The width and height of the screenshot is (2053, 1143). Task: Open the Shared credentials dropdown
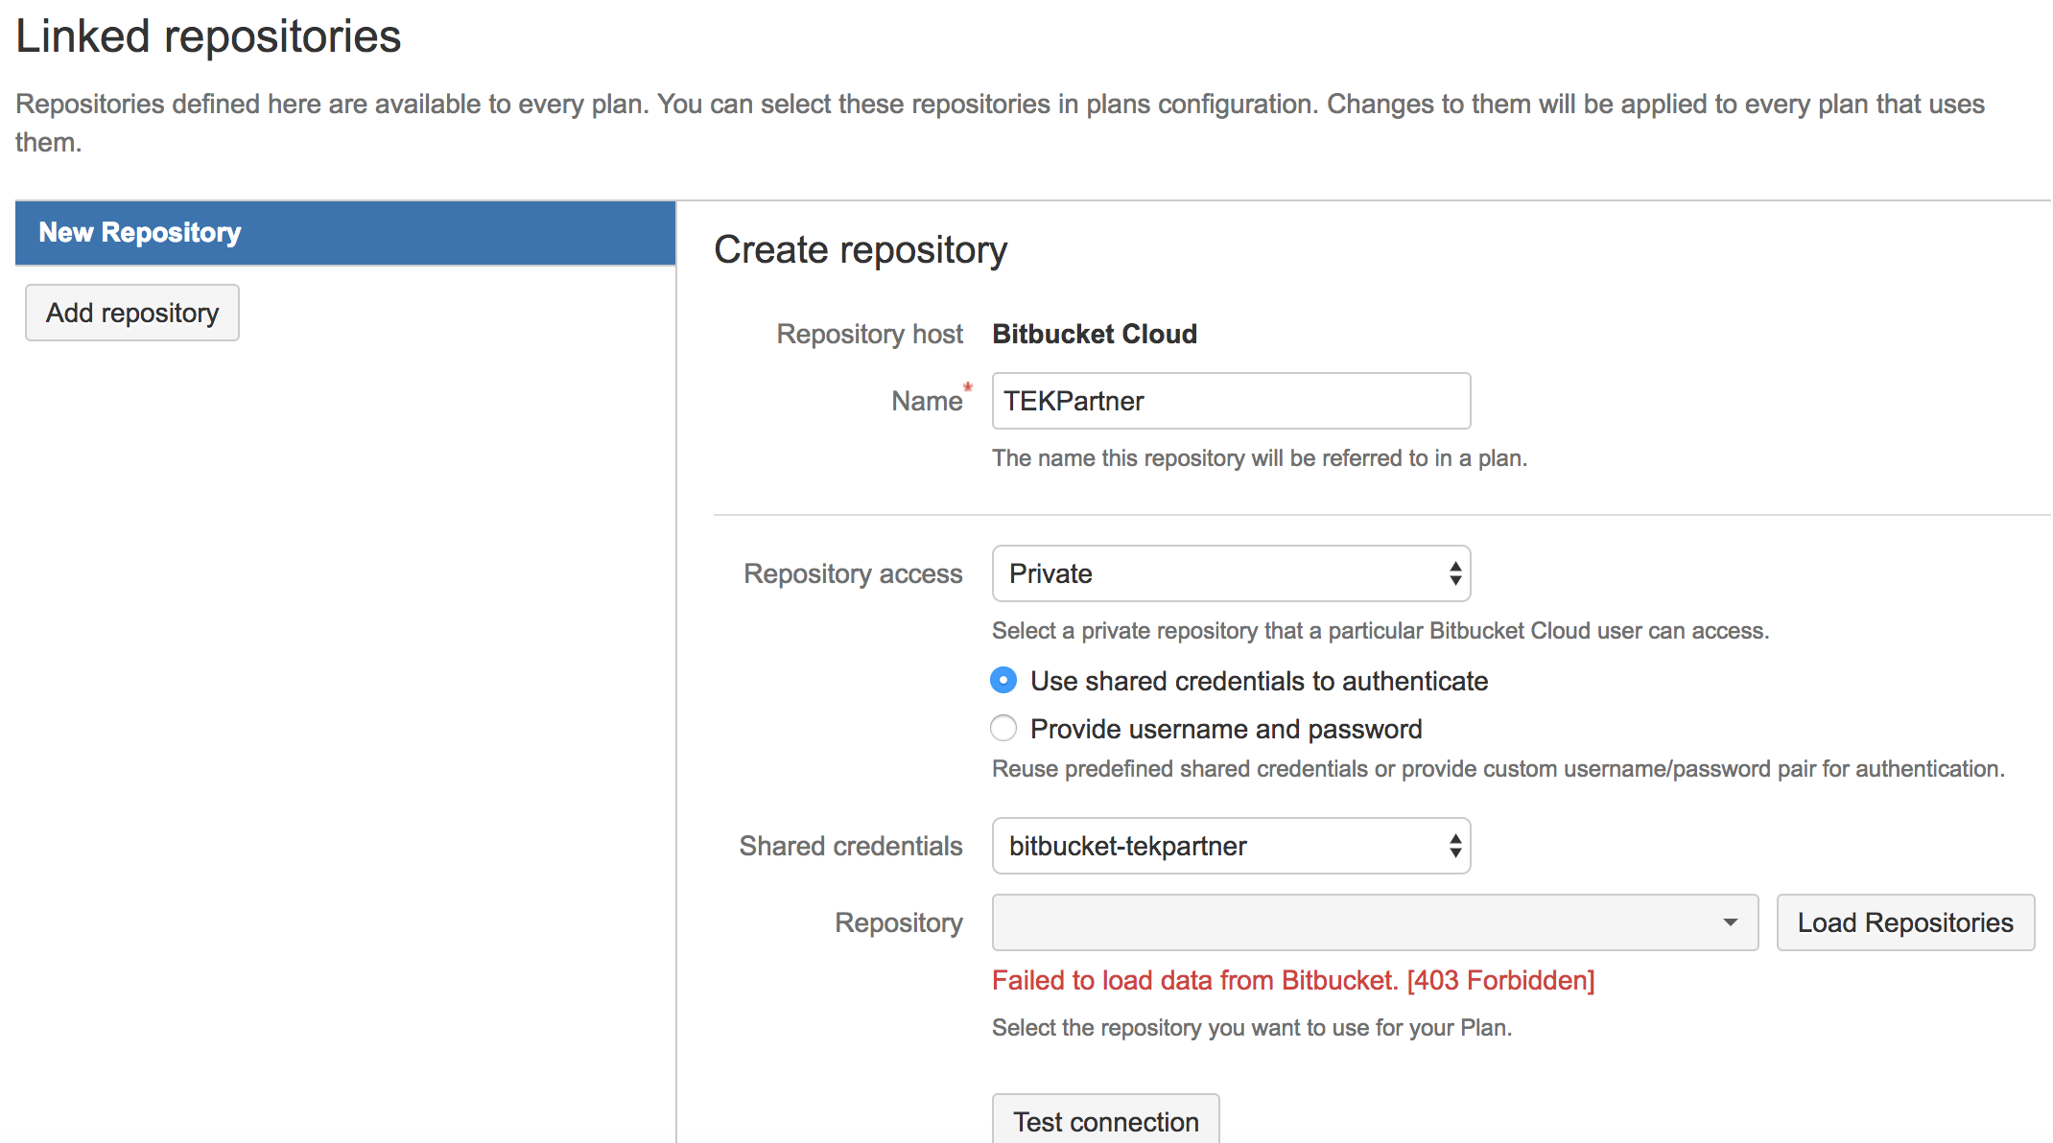[x=1231, y=846]
